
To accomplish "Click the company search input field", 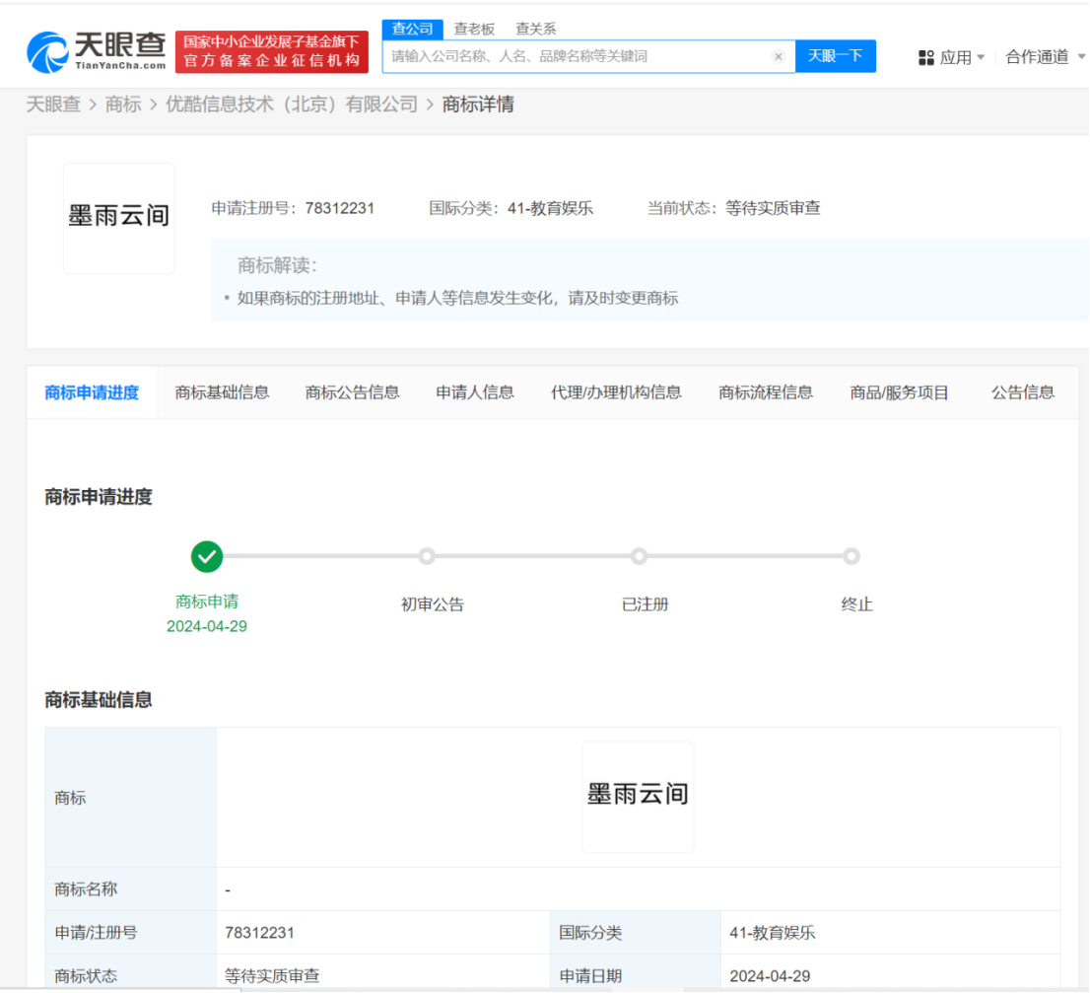I will point(581,56).
